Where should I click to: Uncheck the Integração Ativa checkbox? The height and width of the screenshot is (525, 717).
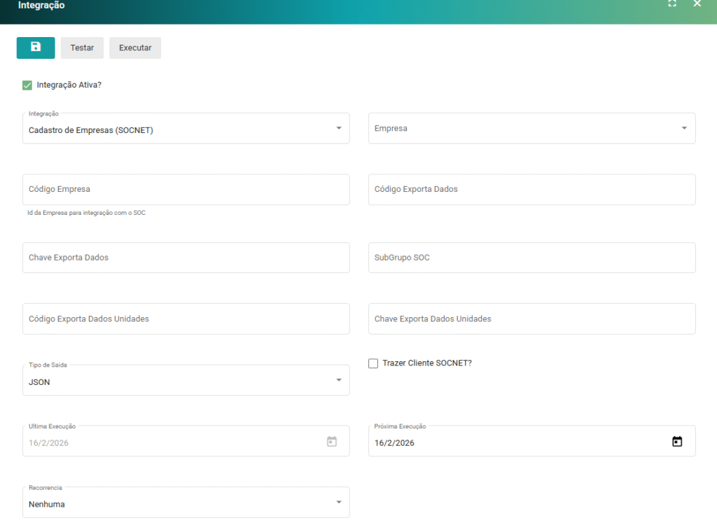click(27, 85)
